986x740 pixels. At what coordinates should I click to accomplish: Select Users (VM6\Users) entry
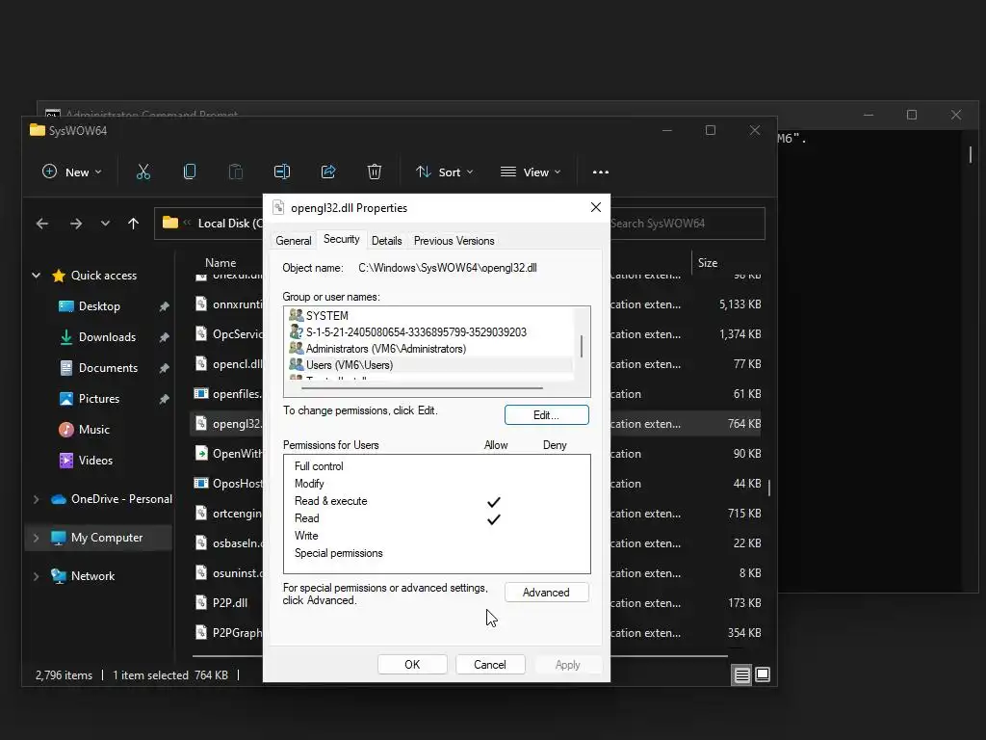[x=430, y=365]
